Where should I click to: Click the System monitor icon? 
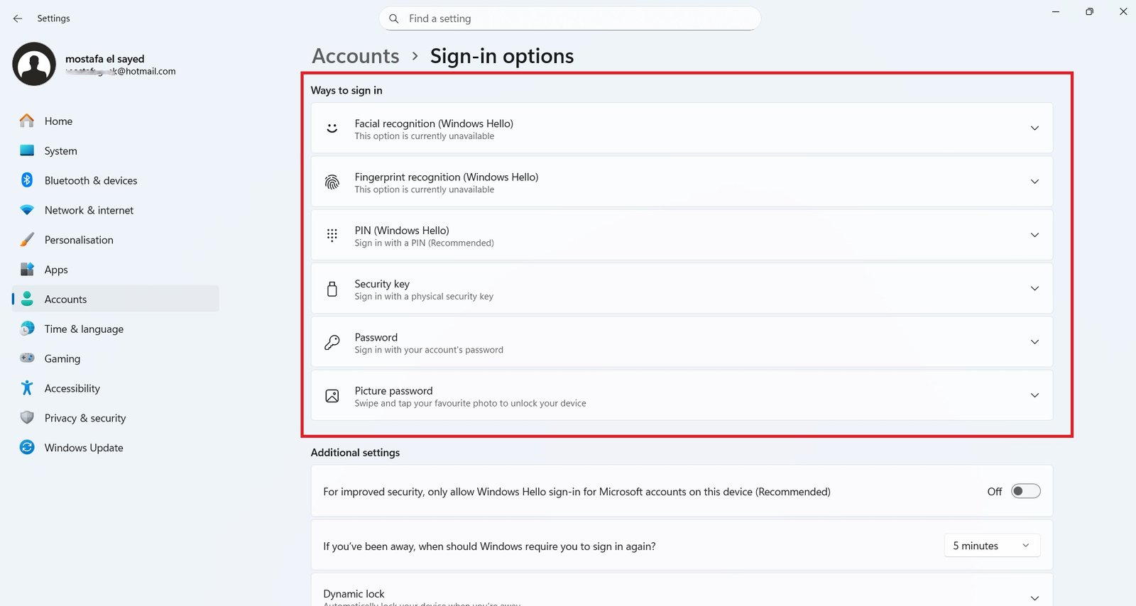(x=27, y=150)
